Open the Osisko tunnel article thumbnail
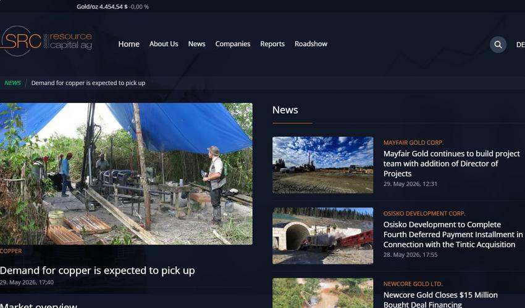 [x=323, y=236]
